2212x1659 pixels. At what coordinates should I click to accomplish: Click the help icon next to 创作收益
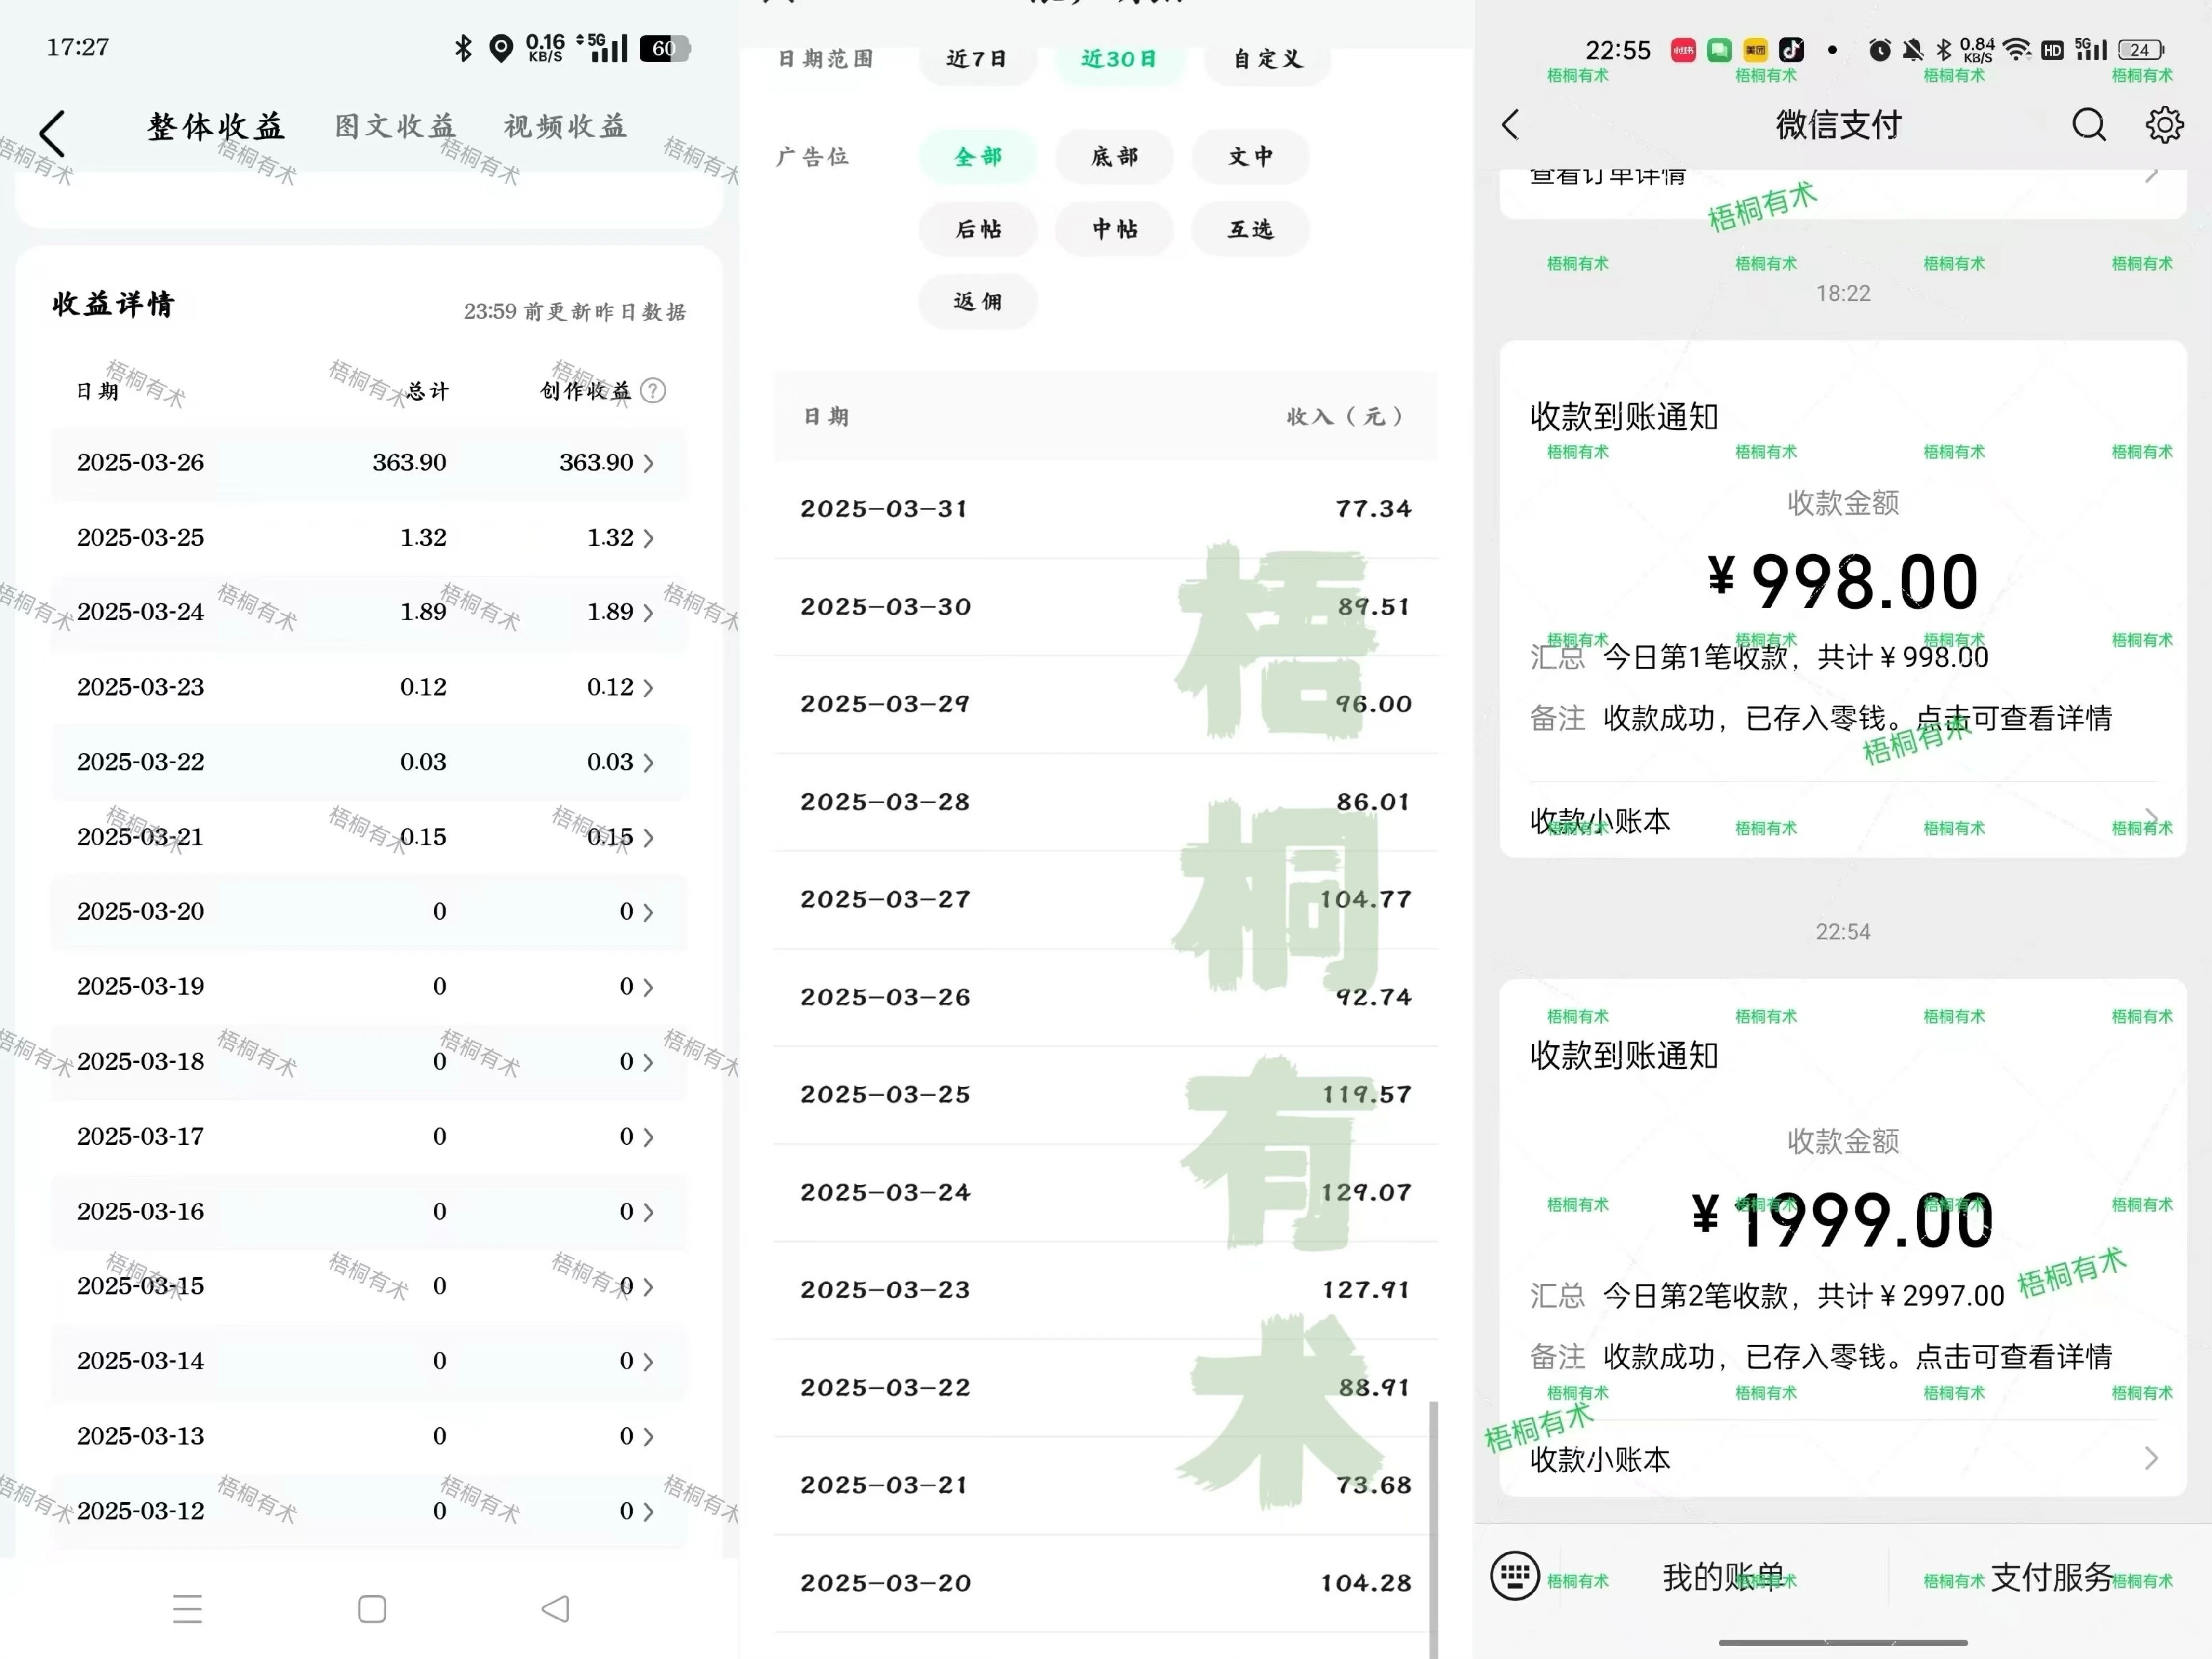coord(653,390)
